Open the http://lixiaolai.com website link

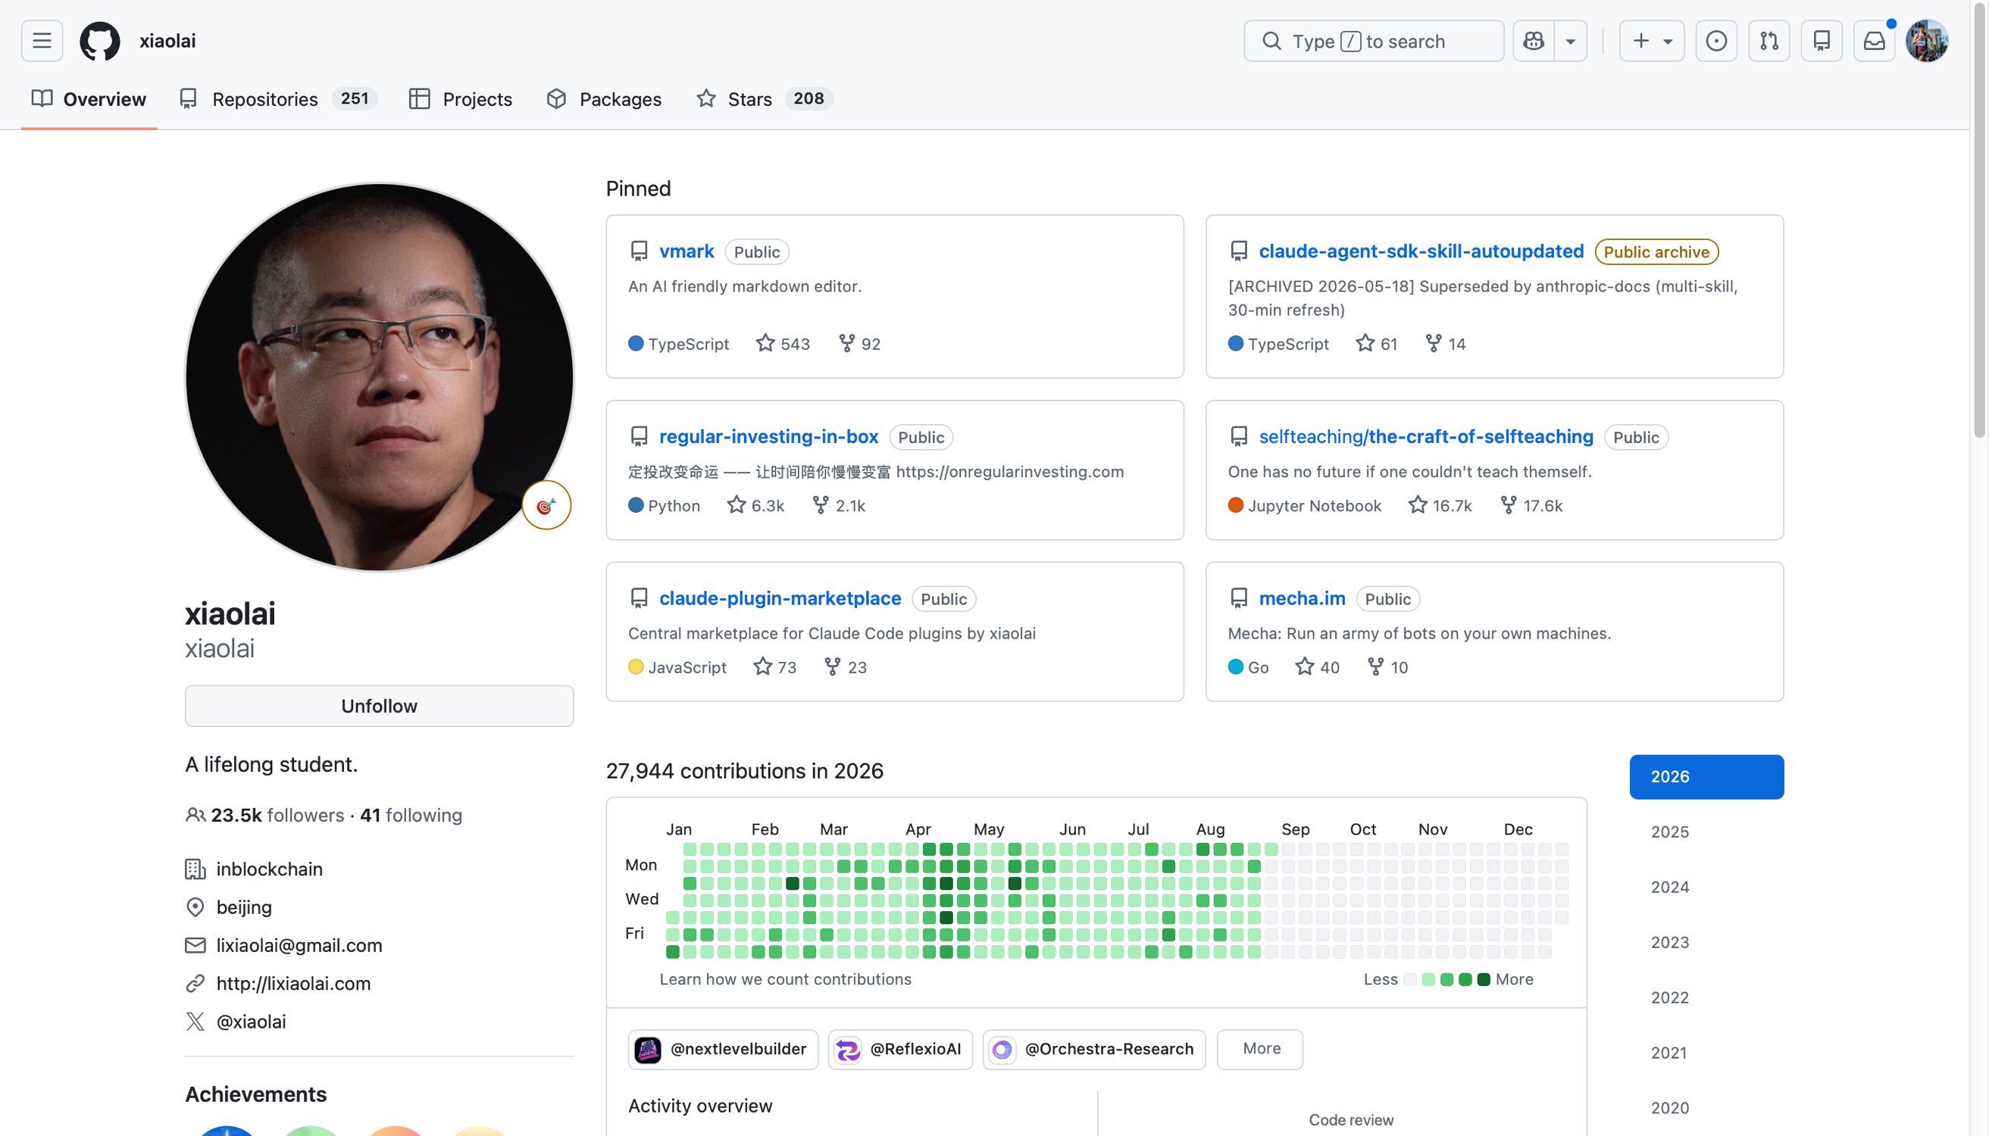[x=293, y=984]
